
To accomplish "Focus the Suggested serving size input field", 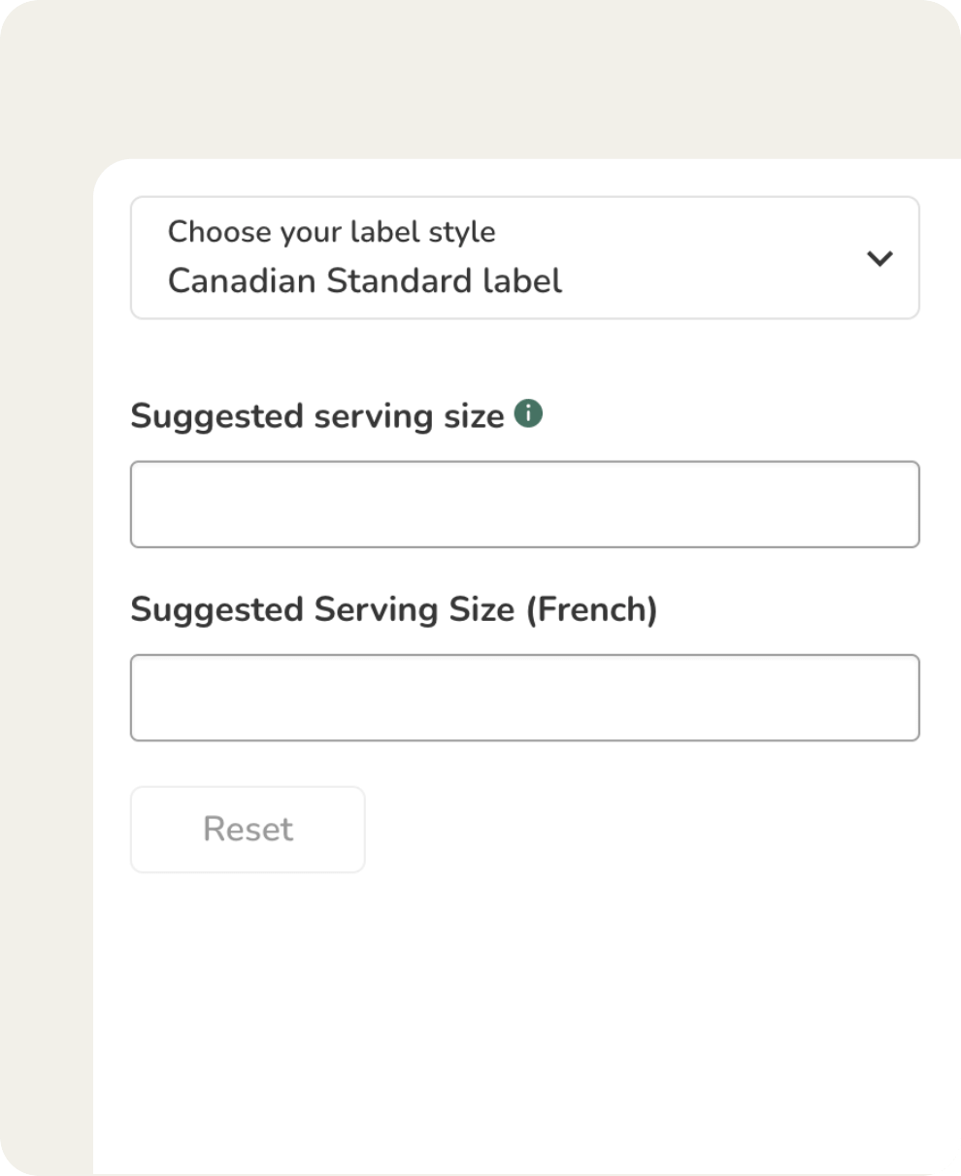I will click(524, 505).
